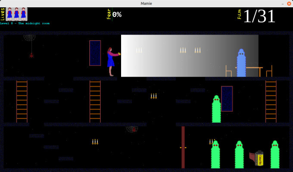Viewport: 293px width, 172px height.
Task: Click the green ghost just left of the film canister
Action: [239, 154]
